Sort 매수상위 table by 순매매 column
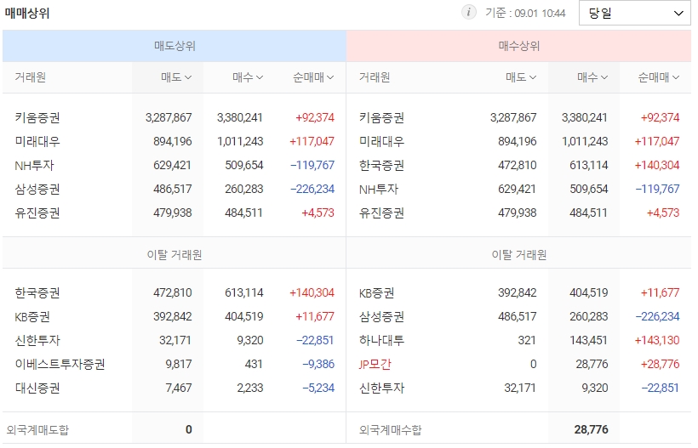The width and height of the screenshot is (698, 448). 659,77
